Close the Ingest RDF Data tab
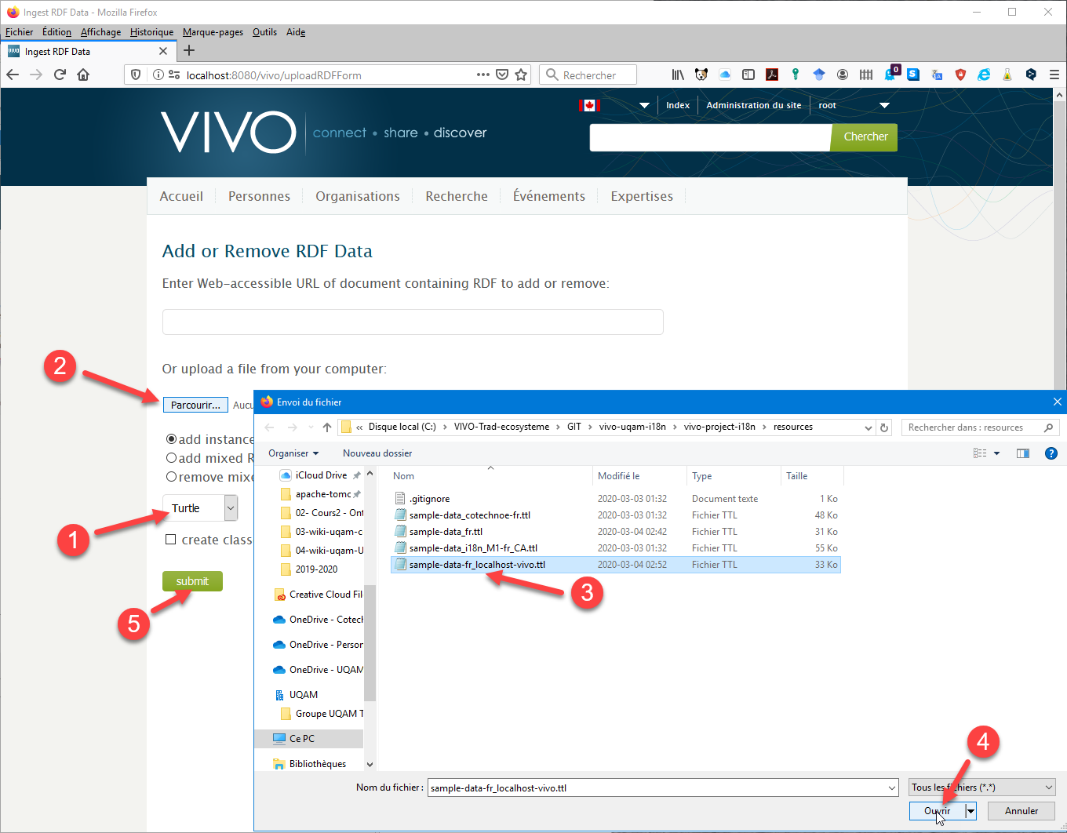Viewport: 1067px width, 833px height. 163,51
